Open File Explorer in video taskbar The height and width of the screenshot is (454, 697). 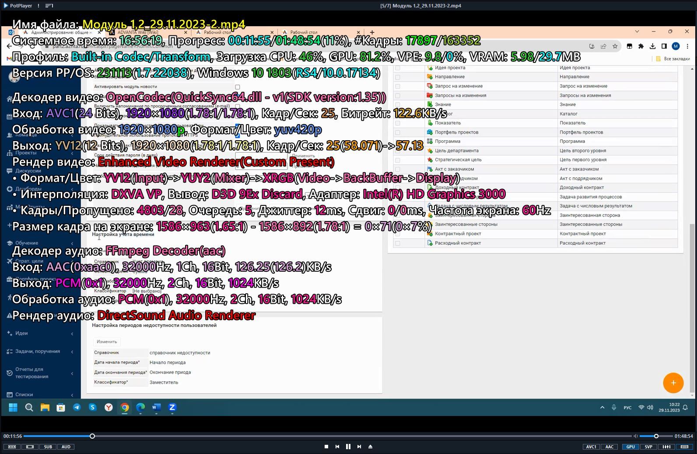pos(45,407)
